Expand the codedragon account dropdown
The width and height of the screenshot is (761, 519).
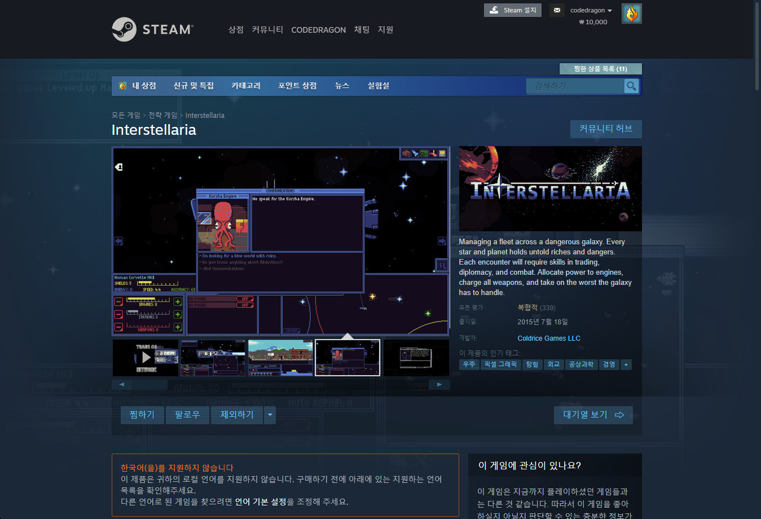pyautogui.click(x=591, y=10)
